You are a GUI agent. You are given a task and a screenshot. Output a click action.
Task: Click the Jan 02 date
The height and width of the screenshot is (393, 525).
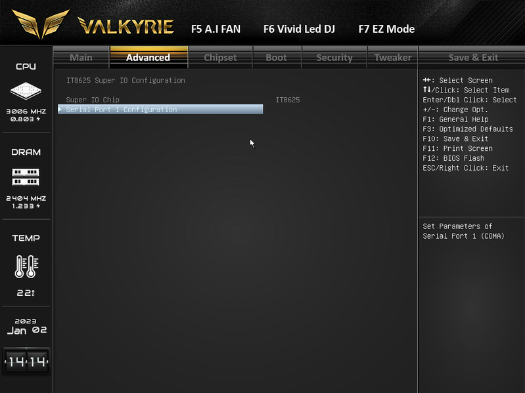tap(27, 331)
